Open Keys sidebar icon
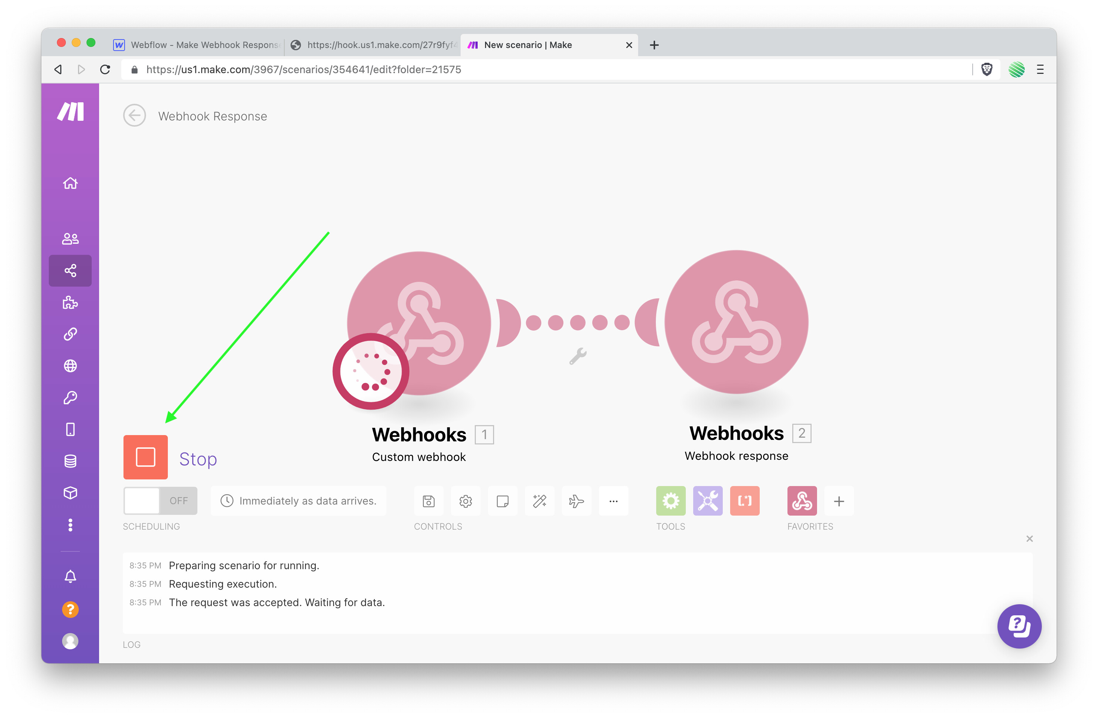The height and width of the screenshot is (718, 1098). click(x=70, y=398)
